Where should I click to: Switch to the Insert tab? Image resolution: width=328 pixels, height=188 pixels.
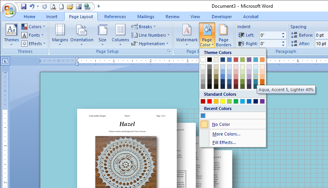pos(52,17)
